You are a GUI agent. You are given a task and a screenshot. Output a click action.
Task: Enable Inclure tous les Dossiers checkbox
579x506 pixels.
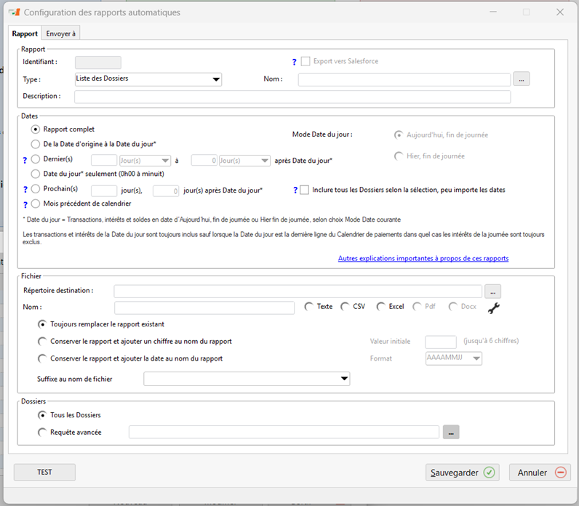305,190
